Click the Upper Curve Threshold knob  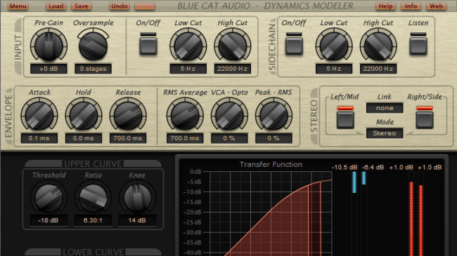[49, 197]
